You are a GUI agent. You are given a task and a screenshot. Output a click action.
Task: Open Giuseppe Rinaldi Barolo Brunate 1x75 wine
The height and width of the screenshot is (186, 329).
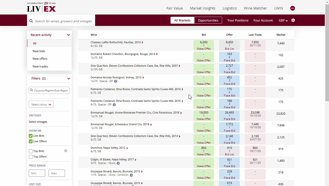[115, 171]
